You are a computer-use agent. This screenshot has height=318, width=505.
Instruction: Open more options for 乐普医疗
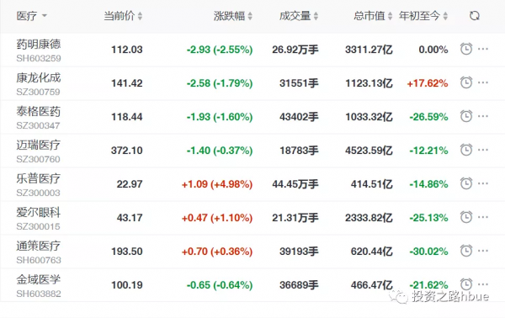coord(483,183)
